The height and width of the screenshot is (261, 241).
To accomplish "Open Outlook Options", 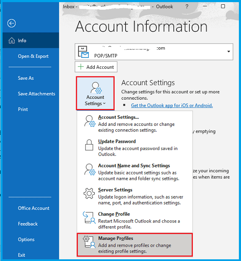I will coord(26,239).
